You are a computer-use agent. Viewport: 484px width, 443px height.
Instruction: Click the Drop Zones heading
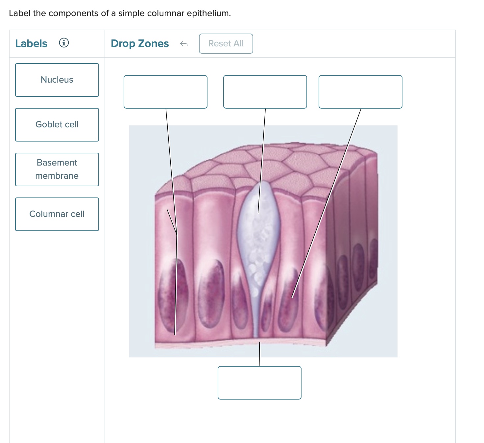(140, 43)
